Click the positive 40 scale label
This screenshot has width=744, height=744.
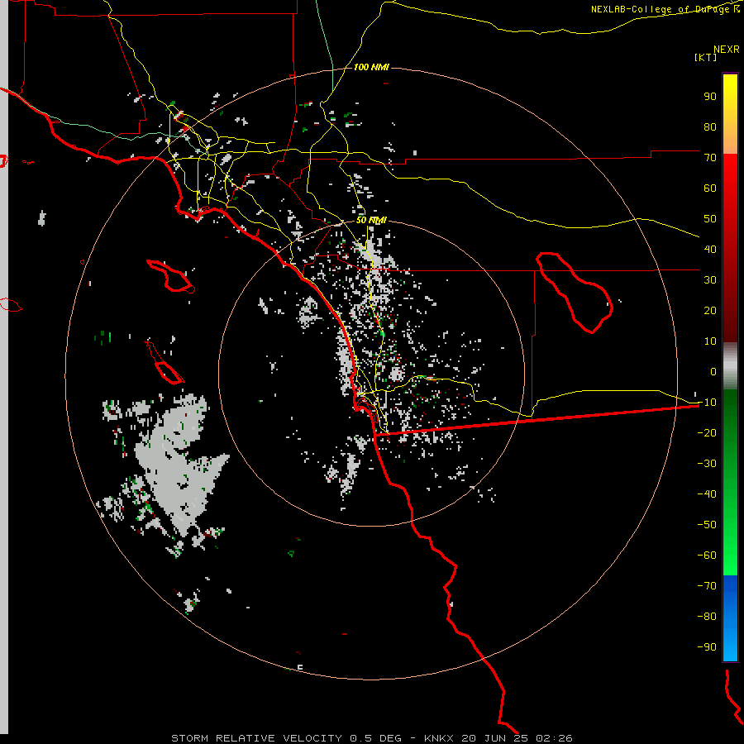point(710,249)
